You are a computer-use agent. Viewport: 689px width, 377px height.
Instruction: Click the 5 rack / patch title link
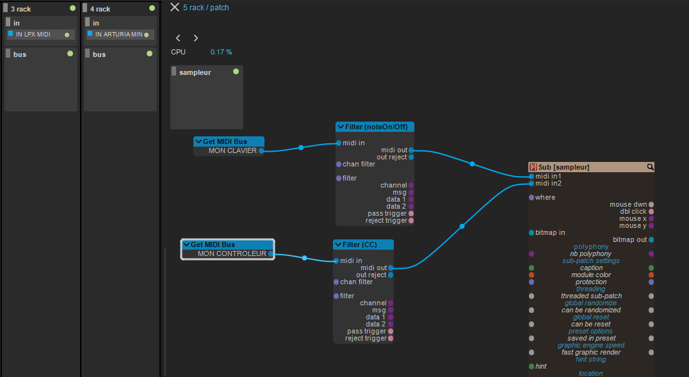click(x=206, y=8)
